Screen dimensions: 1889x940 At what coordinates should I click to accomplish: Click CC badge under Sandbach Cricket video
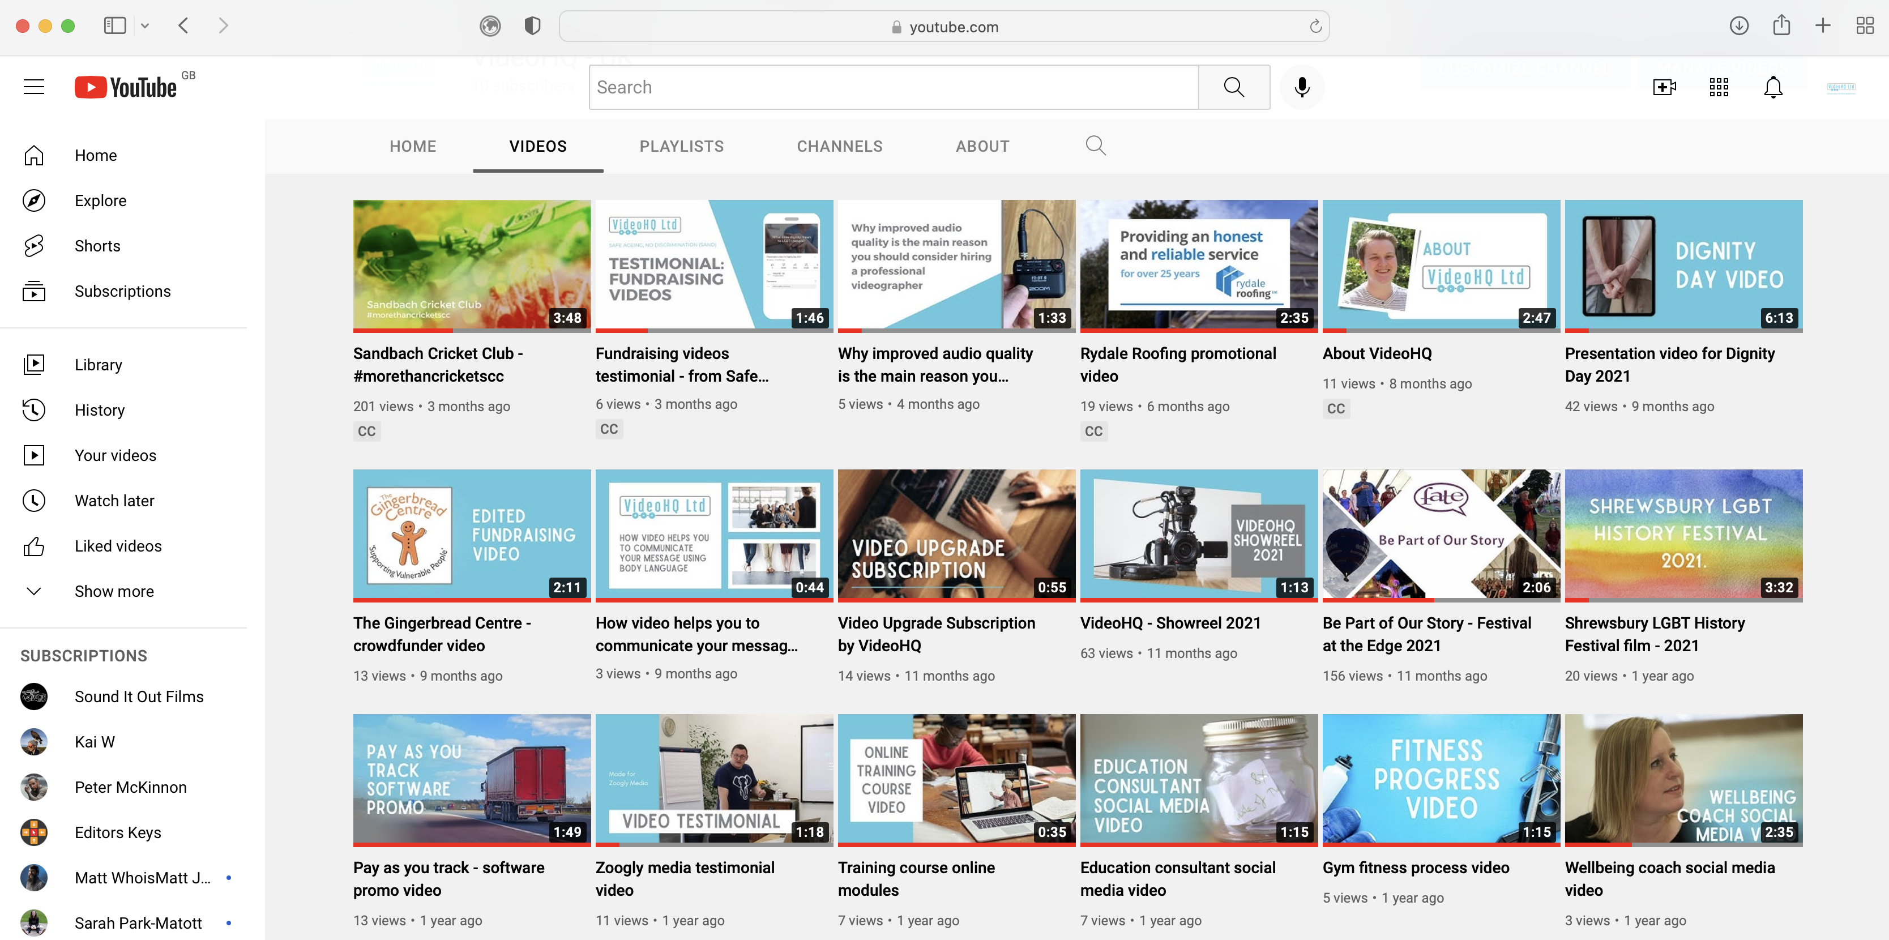[367, 432]
